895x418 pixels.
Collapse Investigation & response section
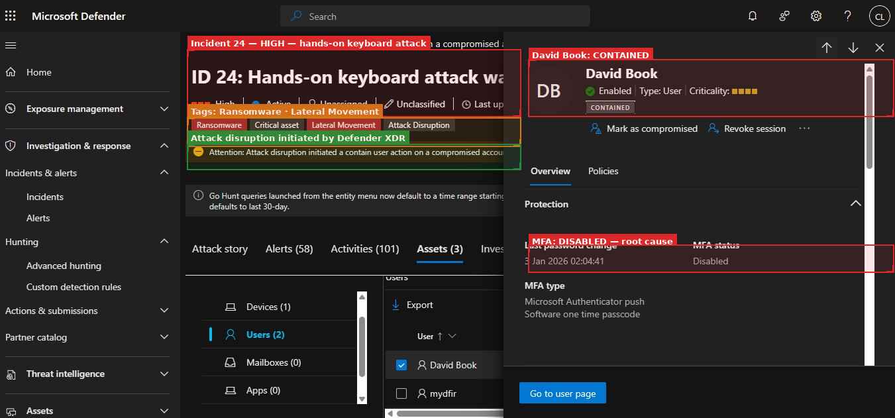pyautogui.click(x=164, y=146)
